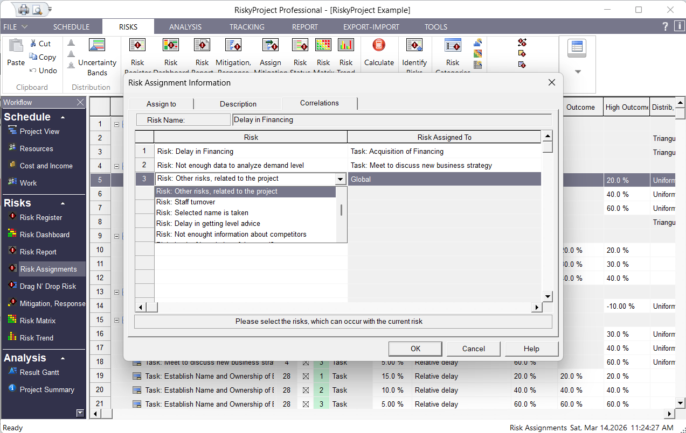686x433 pixels.
Task: Toggle checkbox in grid row 21
Action: tap(306, 404)
